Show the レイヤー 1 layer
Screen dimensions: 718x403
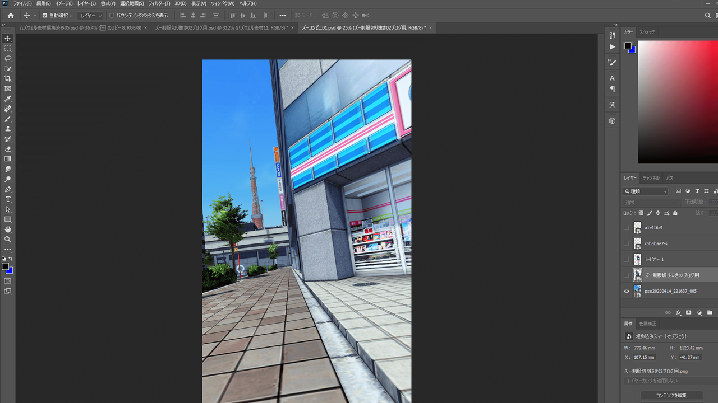coord(627,259)
